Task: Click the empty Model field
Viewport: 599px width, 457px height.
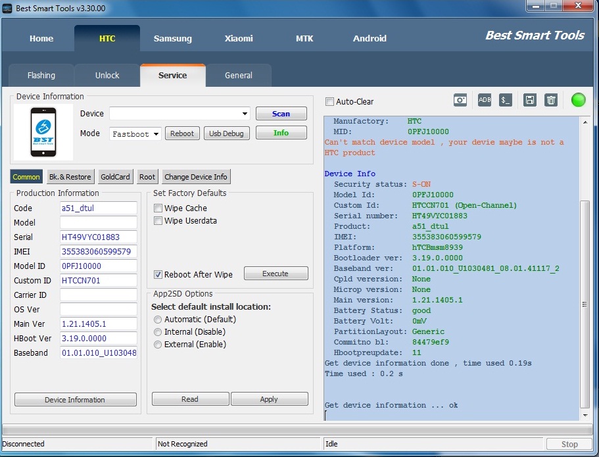Action: 98,223
